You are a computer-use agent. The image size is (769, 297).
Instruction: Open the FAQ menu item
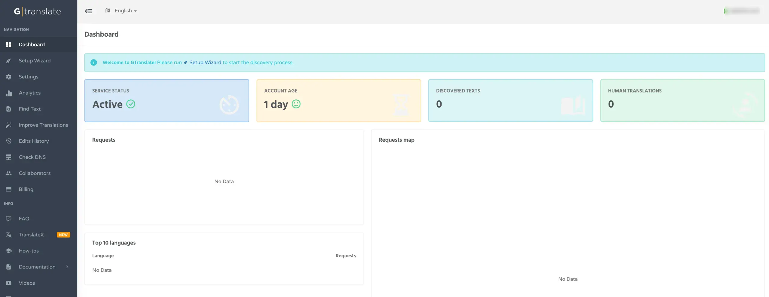point(24,219)
